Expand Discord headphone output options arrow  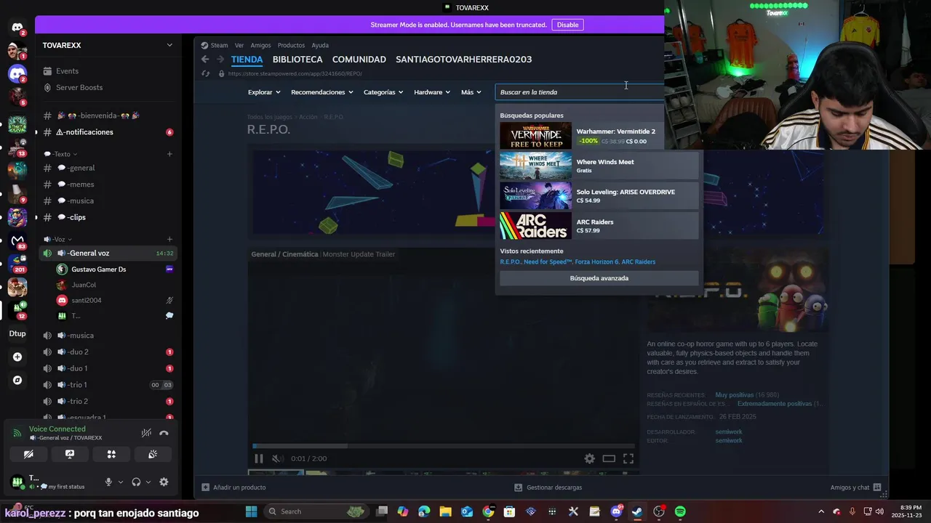pos(148,482)
